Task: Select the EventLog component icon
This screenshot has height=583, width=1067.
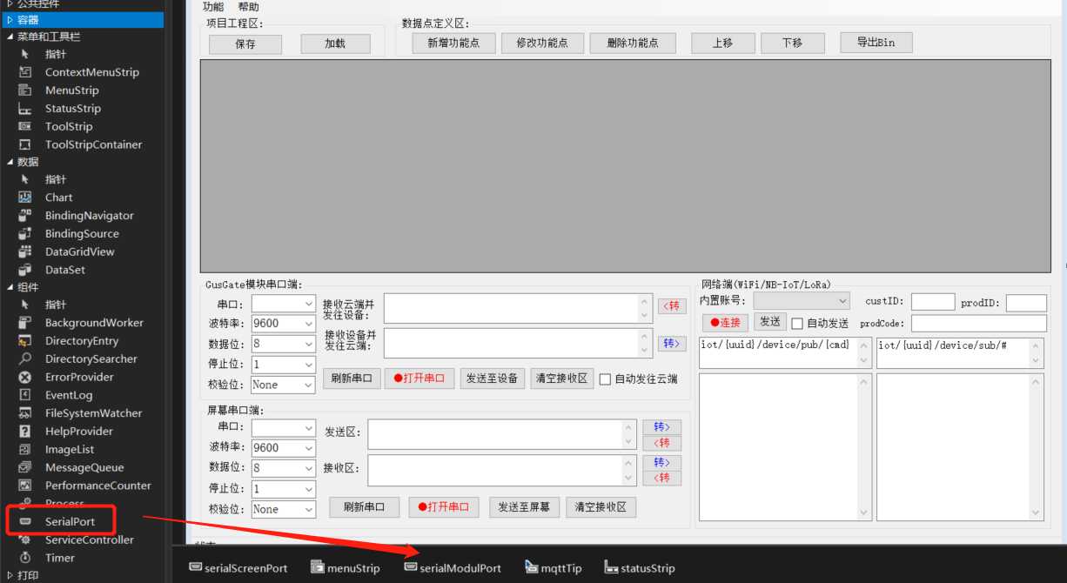Action: click(x=25, y=395)
